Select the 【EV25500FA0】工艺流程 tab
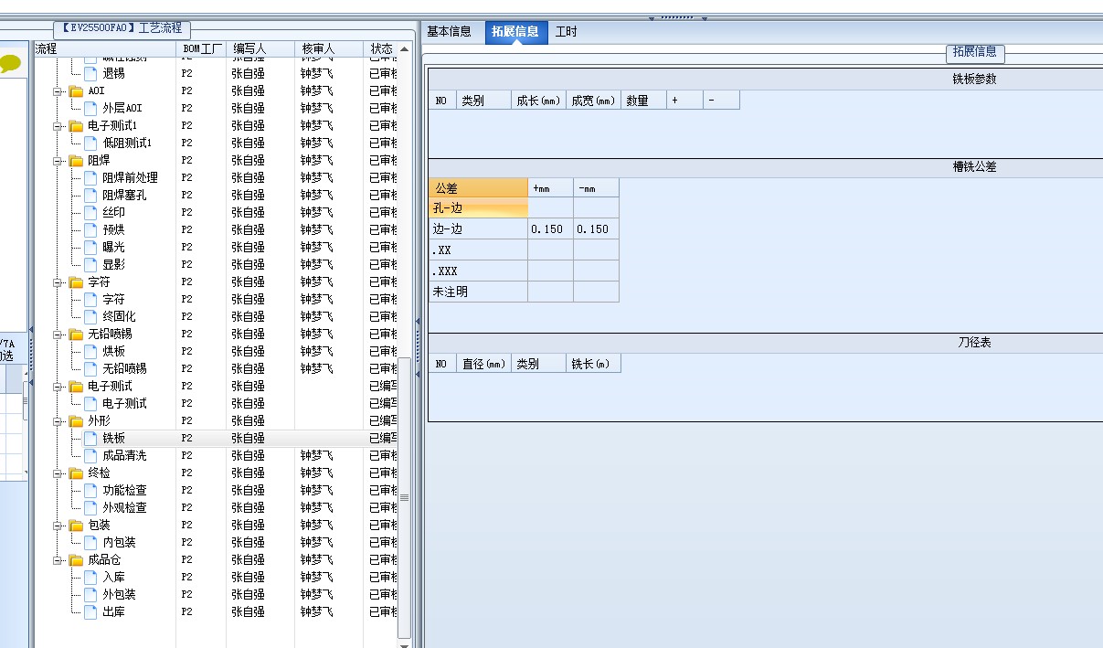 (x=122, y=28)
